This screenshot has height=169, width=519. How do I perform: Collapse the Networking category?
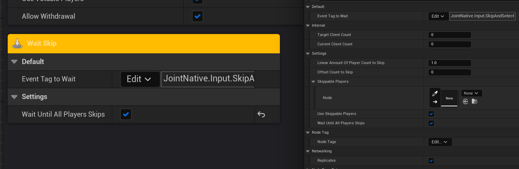point(308,151)
